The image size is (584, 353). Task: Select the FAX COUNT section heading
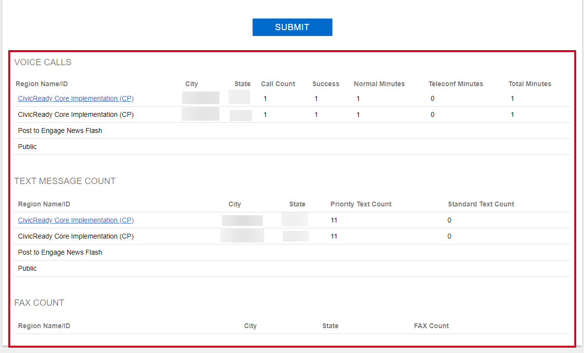(39, 303)
